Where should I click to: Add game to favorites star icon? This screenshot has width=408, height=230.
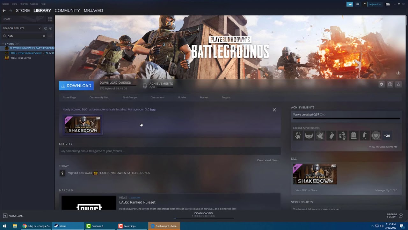398,84
